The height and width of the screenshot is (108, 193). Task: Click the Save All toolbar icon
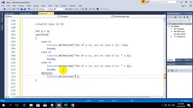(x=25, y=9)
